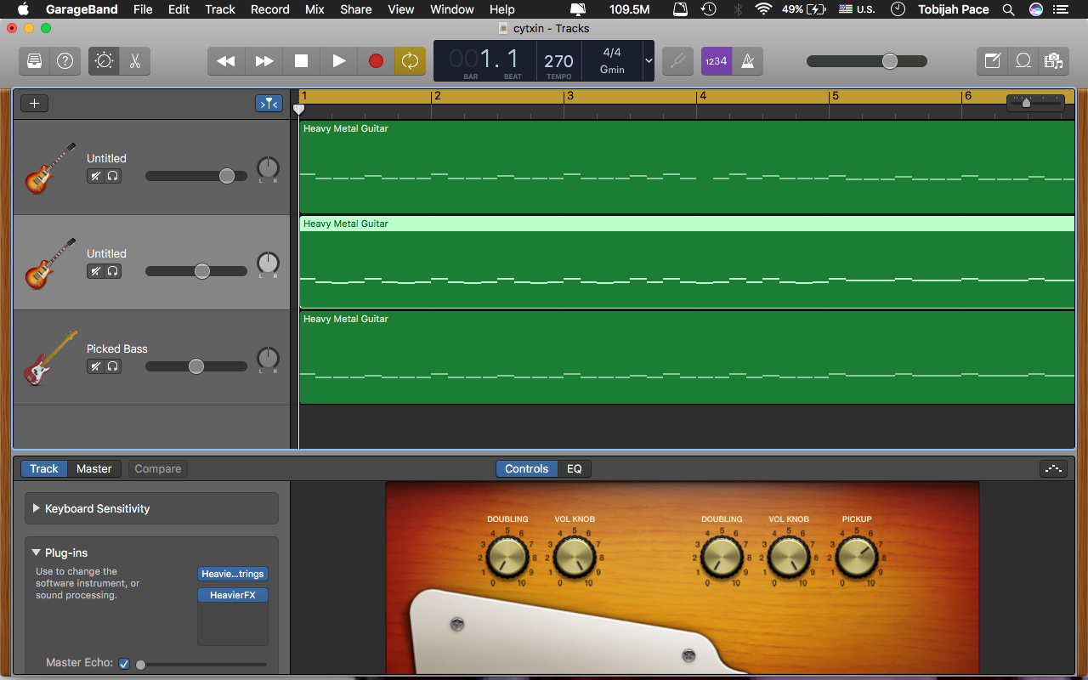Switch to the Track tab
1088x680 pixels.
[x=44, y=468]
